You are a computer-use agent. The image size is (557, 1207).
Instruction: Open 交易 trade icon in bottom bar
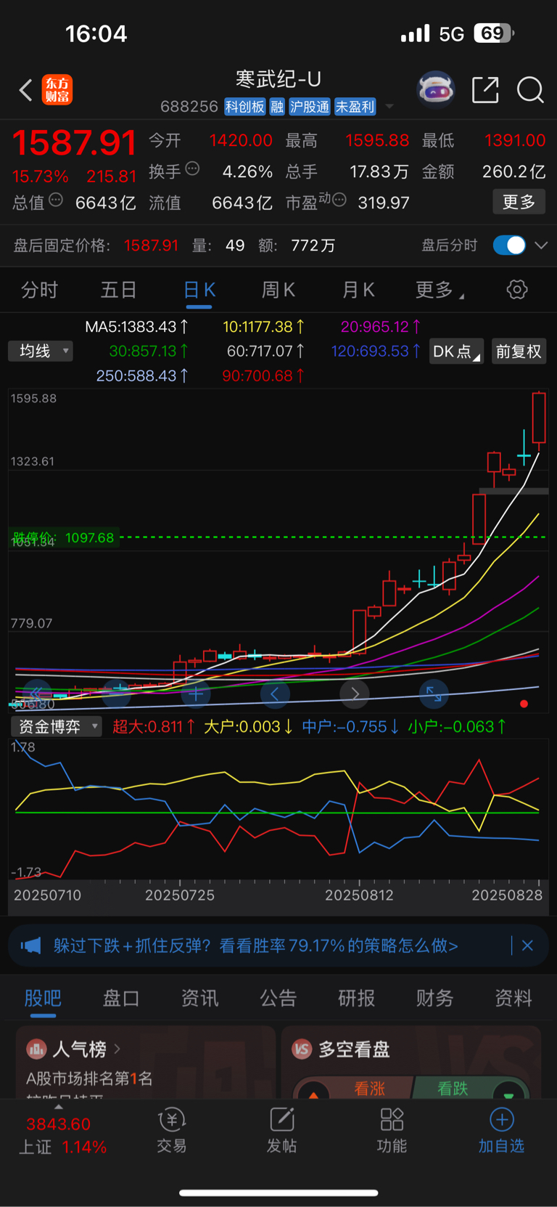172,1131
